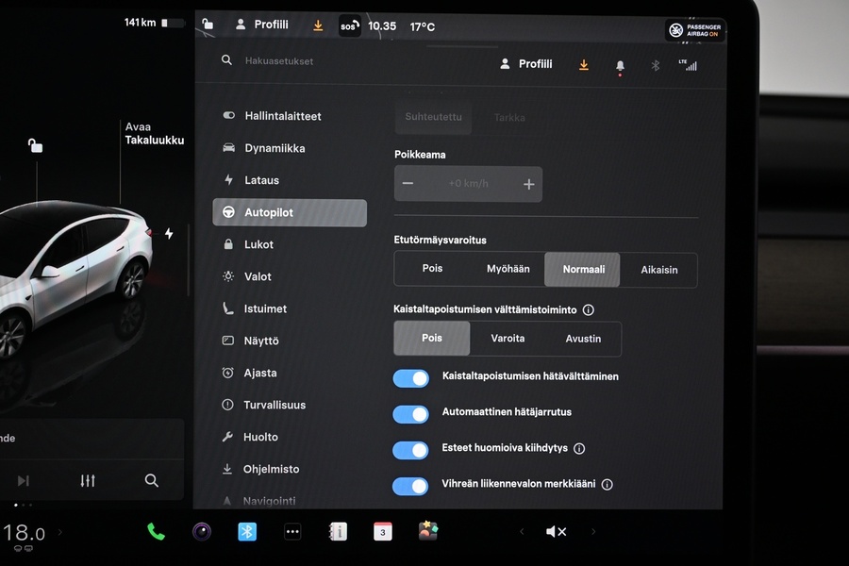Tap the muted volume speaker icon
The height and width of the screenshot is (566, 849).
(556, 532)
